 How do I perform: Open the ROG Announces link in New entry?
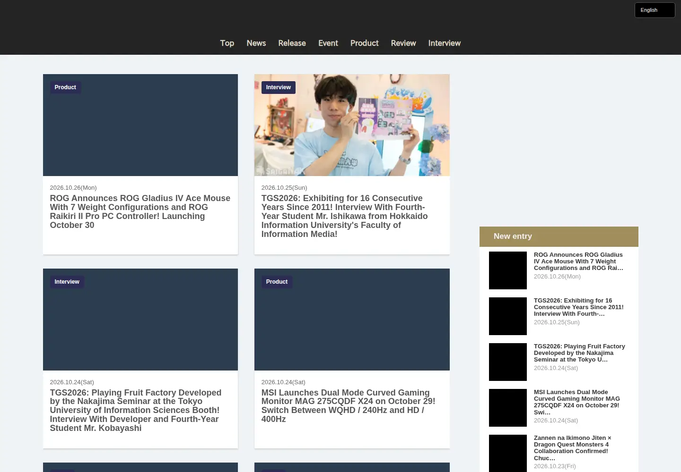point(578,261)
